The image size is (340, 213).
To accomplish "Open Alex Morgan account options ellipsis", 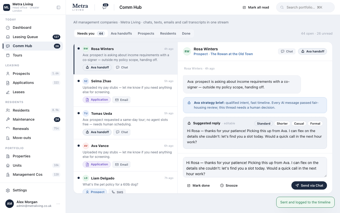I will 58,204.
